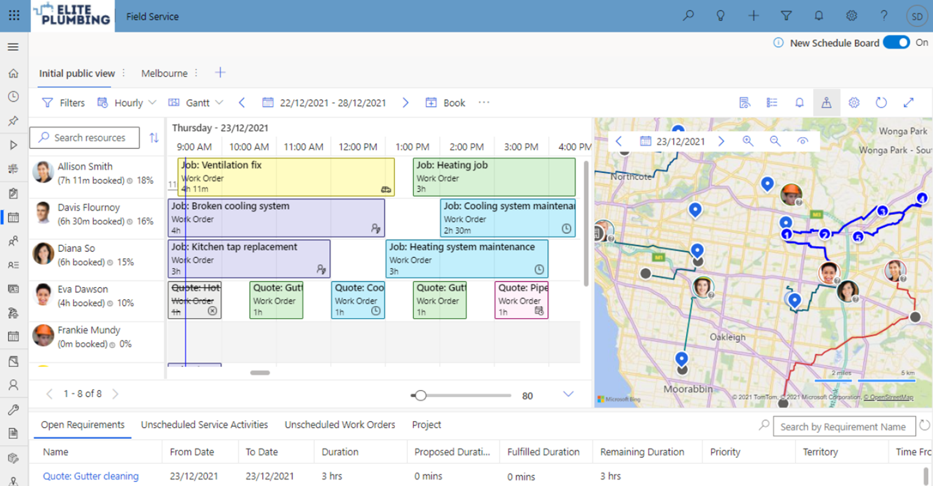933x486 pixels.
Task: Refresh the schedule board
Action: (881, 103)
